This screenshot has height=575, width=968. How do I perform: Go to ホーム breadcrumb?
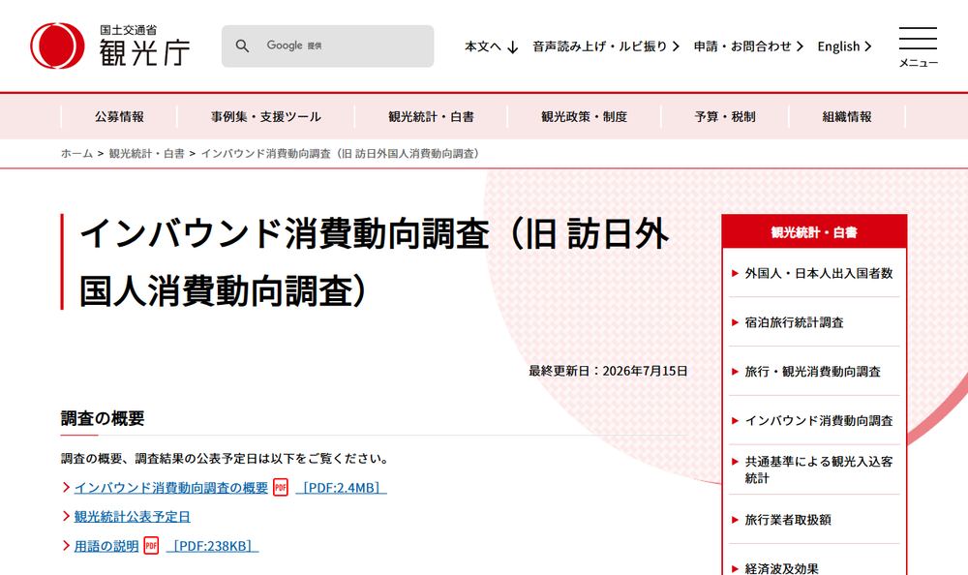tap(76, 154)
